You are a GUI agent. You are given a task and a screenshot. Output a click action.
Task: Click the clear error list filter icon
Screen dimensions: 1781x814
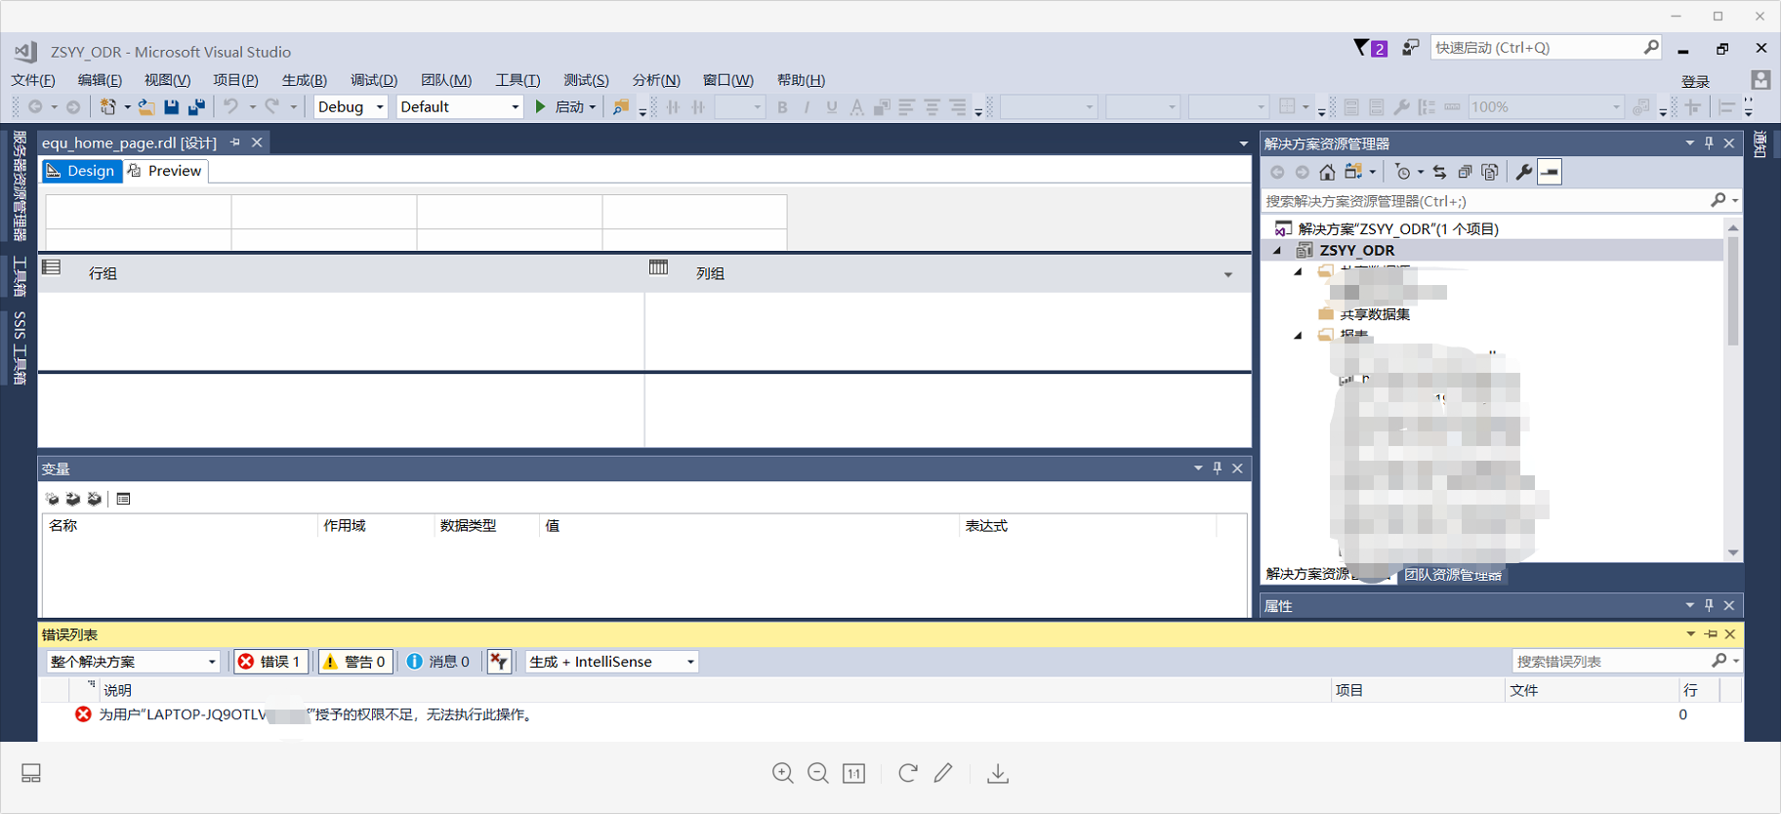[x=499, y=662]
